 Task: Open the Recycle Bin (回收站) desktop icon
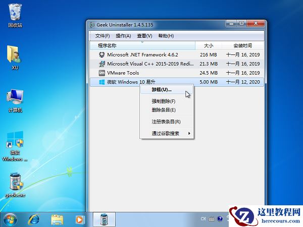click(15, 16)
